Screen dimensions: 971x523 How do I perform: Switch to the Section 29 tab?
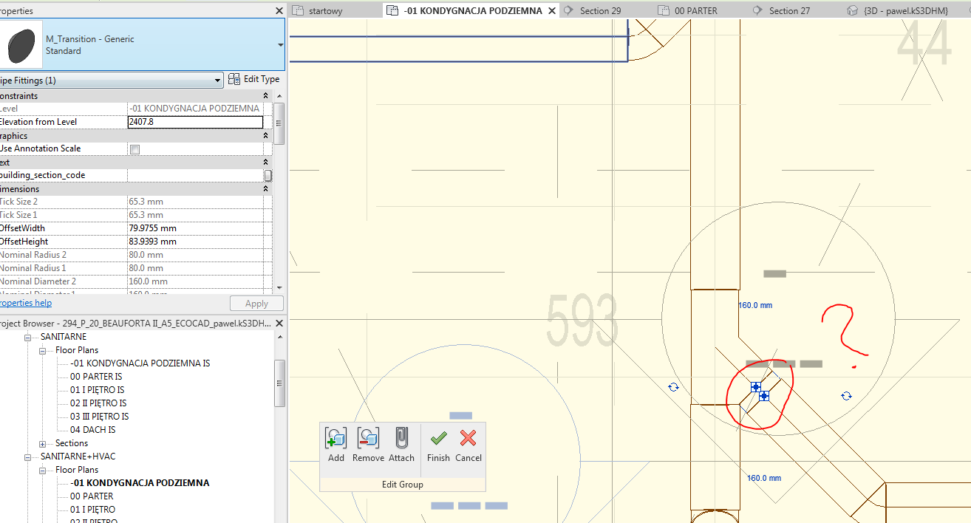click(600, 11)
